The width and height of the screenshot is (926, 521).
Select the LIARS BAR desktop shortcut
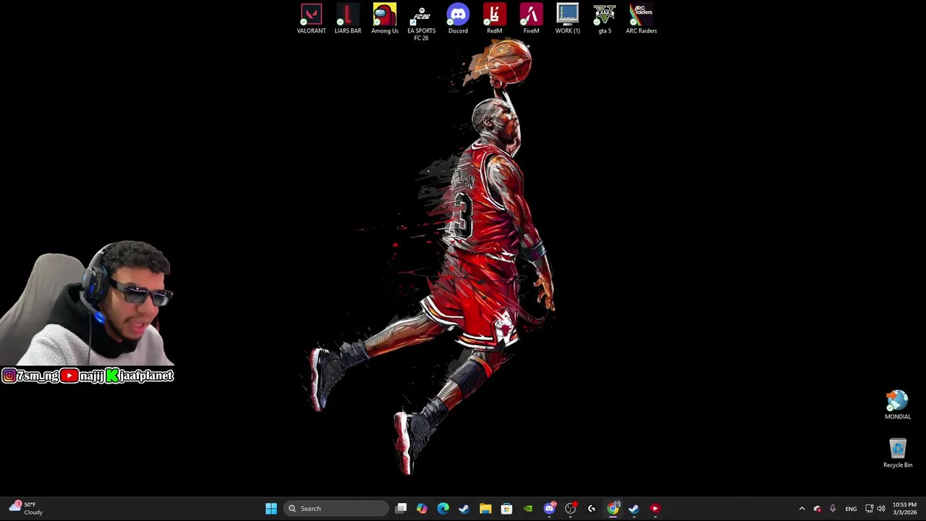[348, 20]
